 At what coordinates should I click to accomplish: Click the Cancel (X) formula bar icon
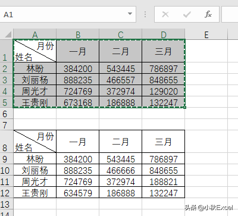165,14
